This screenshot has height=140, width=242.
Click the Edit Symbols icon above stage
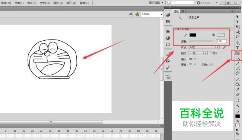[137, 15]
